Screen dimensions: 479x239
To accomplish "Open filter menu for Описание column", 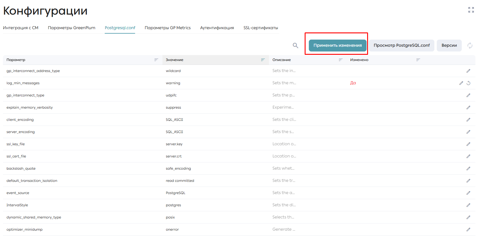I will click(x=341, y=60).
